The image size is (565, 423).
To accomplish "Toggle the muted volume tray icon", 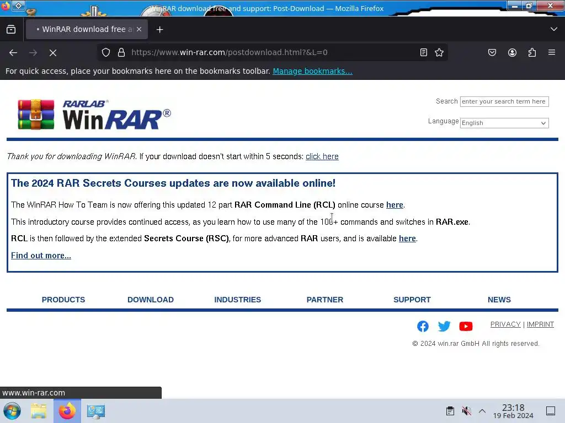I will pos(467,411).
